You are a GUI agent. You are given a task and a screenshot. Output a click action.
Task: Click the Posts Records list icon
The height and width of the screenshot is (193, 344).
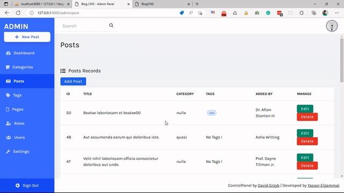(x=63, y=71)
